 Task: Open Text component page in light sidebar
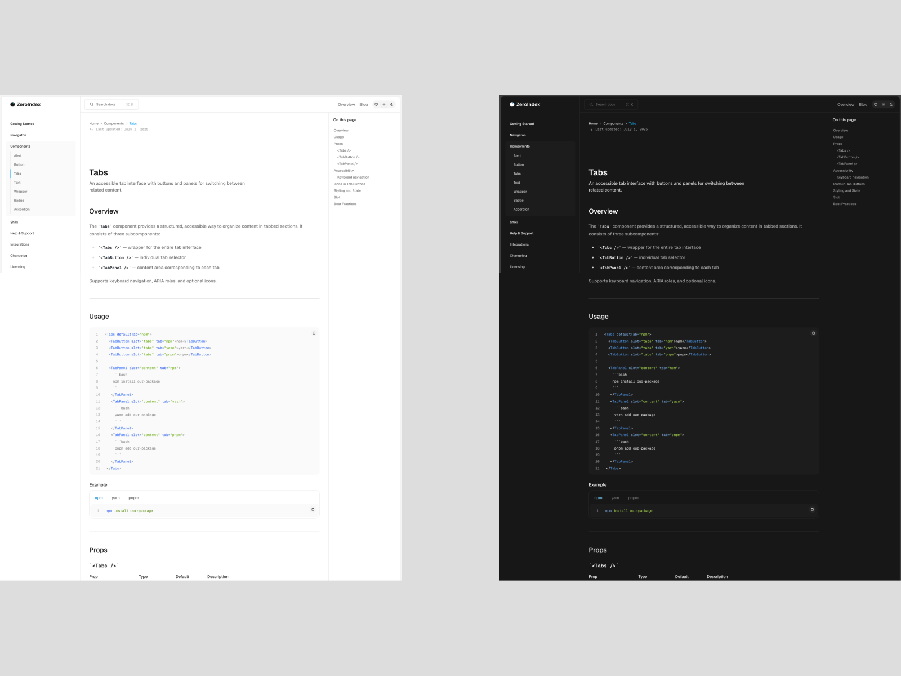tap(17, 183)
